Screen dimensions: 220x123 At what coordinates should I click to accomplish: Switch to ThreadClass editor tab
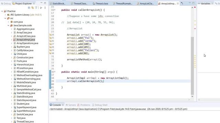click(x=79, y=3)
